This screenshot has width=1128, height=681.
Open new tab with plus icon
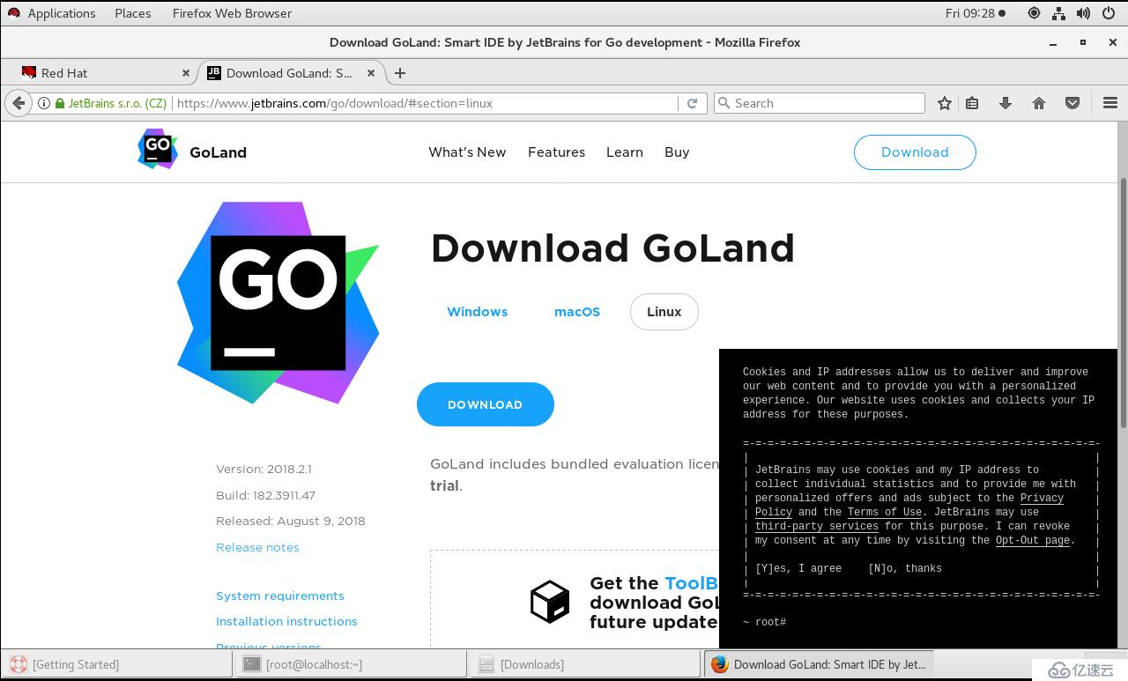click(x=400, y=73)
